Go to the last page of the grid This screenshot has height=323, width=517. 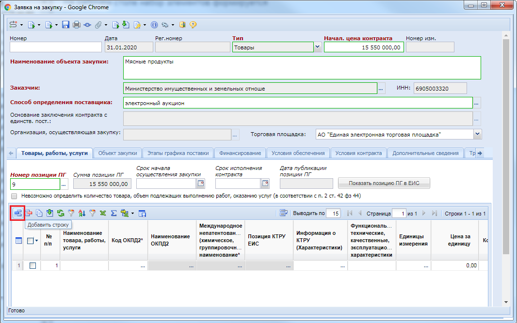point(435,214)
